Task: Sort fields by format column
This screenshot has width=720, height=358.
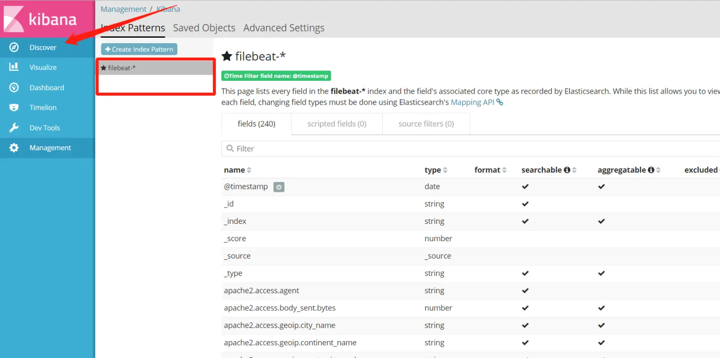Action: point(490,170)
